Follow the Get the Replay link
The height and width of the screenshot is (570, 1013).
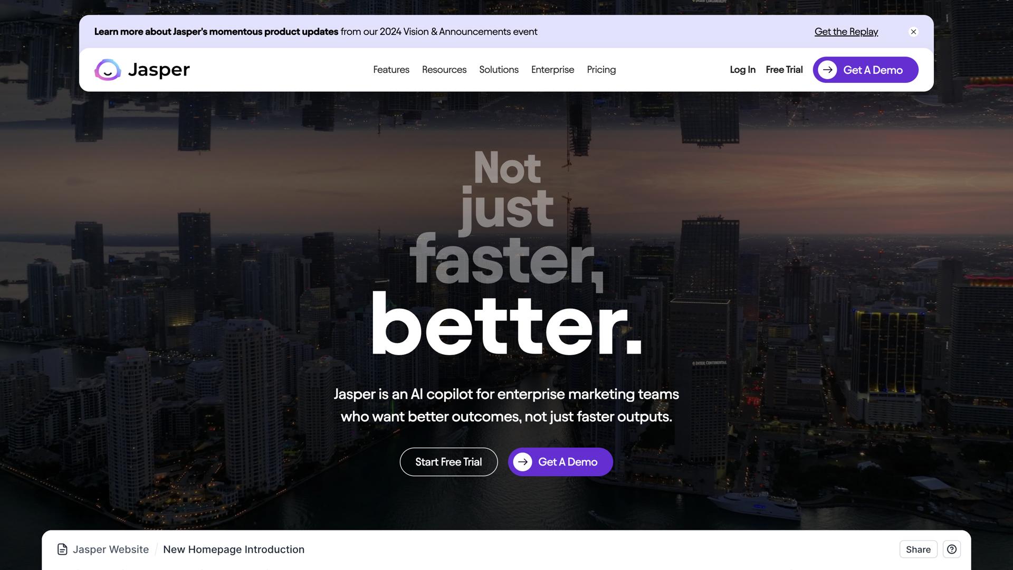point(846,32)
